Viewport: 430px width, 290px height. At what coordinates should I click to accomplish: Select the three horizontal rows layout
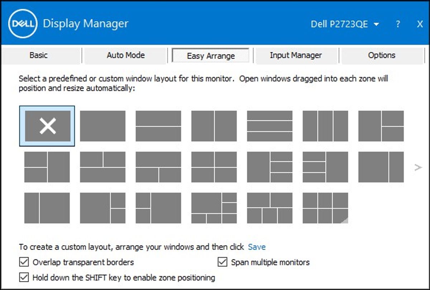click(x=269, y=126)
